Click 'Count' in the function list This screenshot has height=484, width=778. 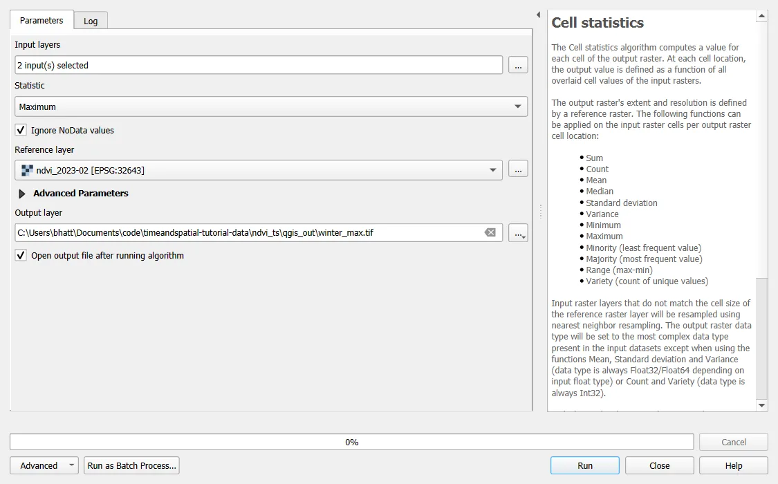coord(597,169)
